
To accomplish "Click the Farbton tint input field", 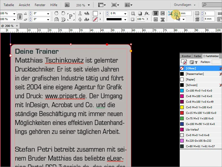I will point(216,62).
